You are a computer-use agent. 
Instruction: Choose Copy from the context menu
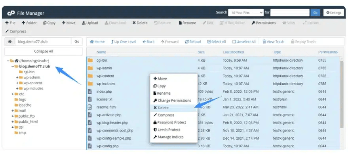[x=174, y=86]
